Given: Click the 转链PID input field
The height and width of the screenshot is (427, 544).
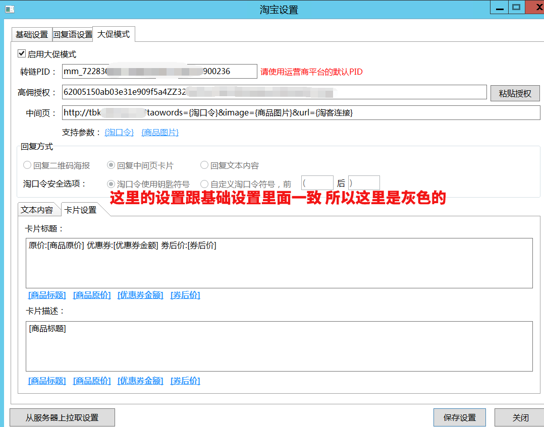Looking at the screenshot, I should tap(159, 72).
